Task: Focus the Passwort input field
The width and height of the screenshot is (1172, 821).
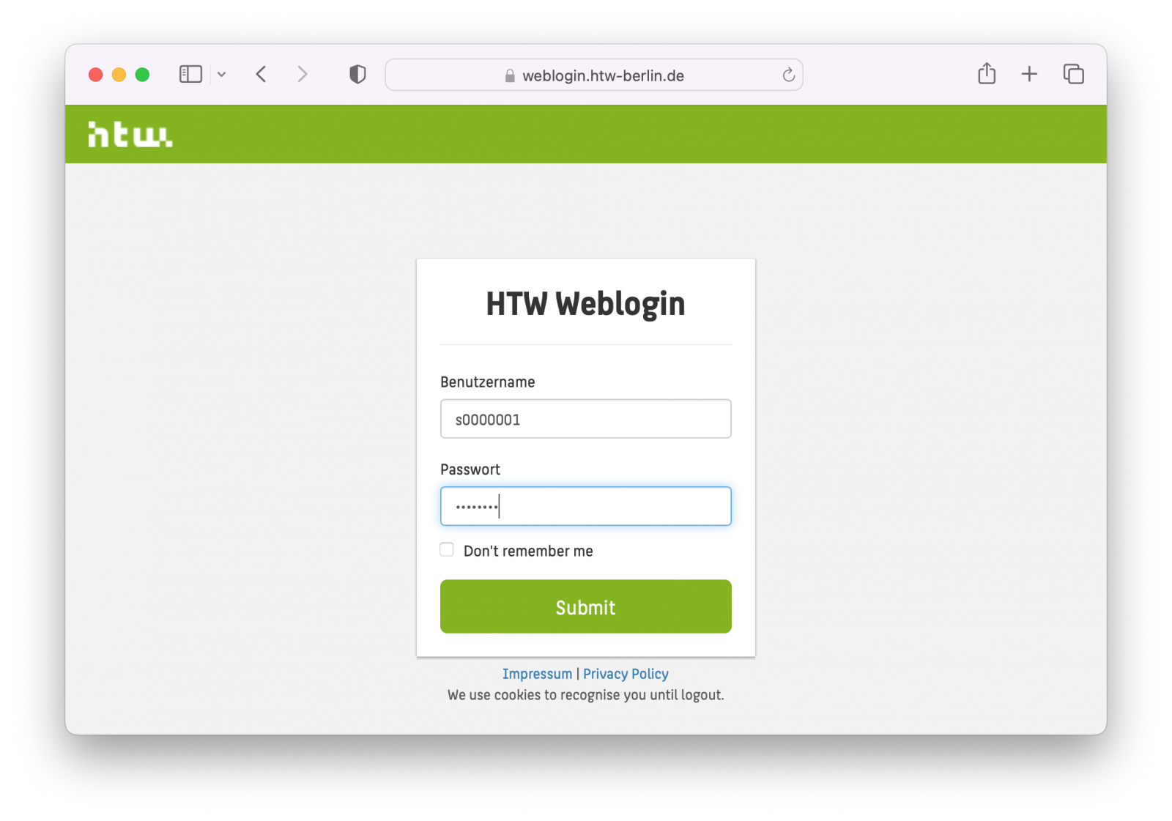Action: point(586,506)
